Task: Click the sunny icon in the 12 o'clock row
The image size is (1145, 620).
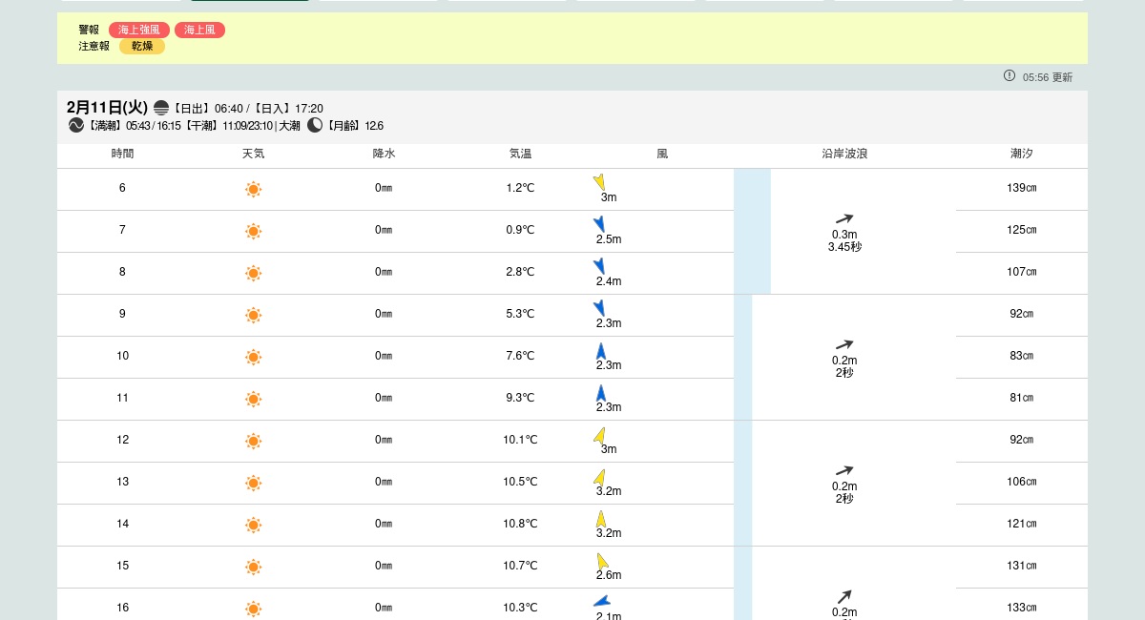Action: 253,441
